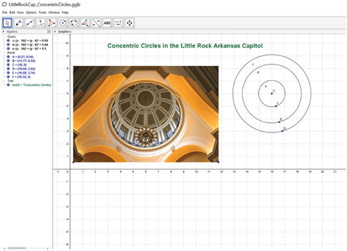Close the Algebra panel
The height and width of the screenshot is (251, 347).
pyautogui.click(x=49, y=32)
